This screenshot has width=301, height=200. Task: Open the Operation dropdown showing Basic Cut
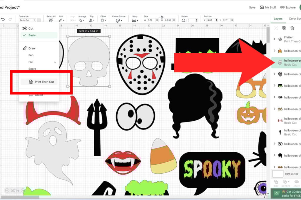[x=27, y=20]
